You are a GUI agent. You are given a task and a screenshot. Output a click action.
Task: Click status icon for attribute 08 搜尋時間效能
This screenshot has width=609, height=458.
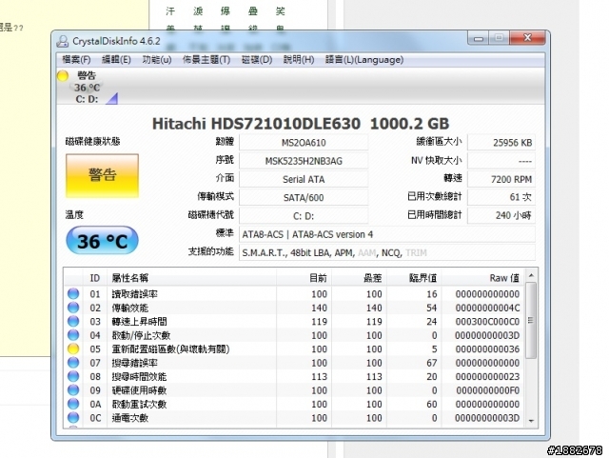coord(73,376)
